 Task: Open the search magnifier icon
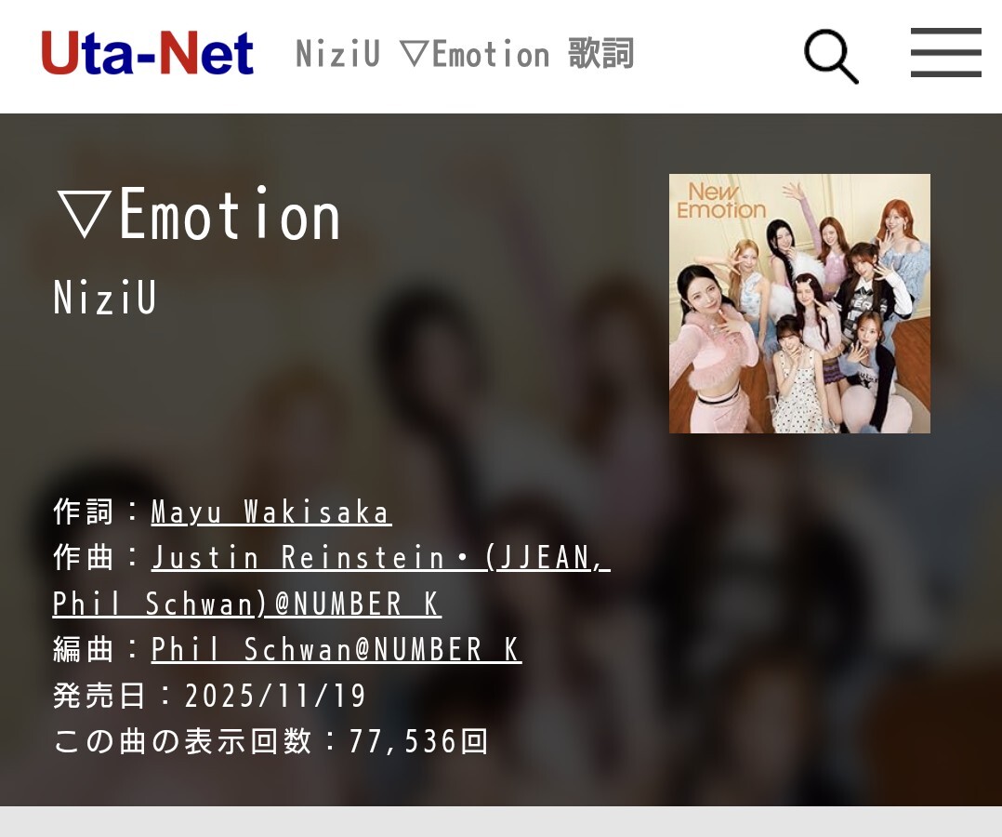click(x=831, y=57)
